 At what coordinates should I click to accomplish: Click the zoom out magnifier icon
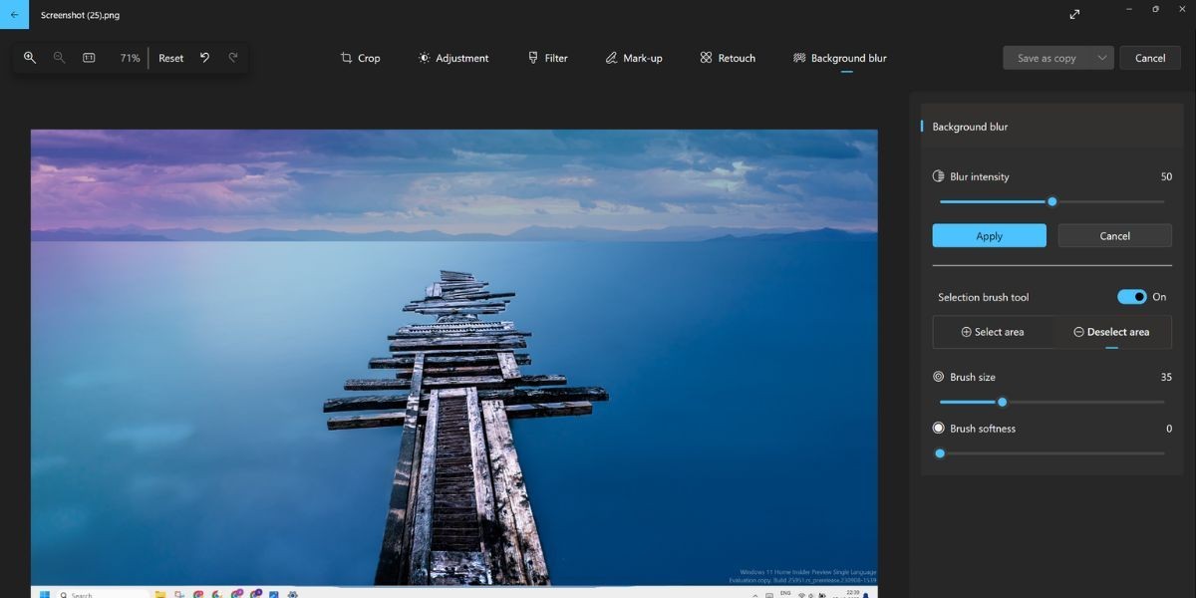[60, 58]
